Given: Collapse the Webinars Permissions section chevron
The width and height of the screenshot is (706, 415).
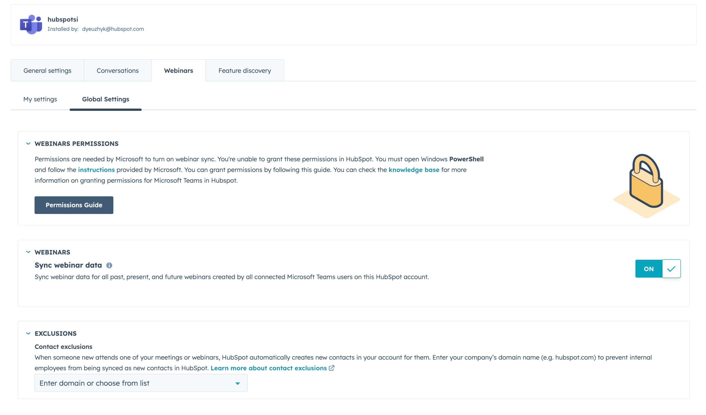Looking at the screenshot, I should (x=28, y=144).
